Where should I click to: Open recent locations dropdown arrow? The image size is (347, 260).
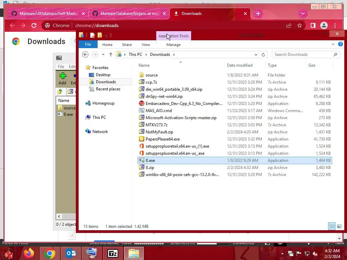(103, 55)
